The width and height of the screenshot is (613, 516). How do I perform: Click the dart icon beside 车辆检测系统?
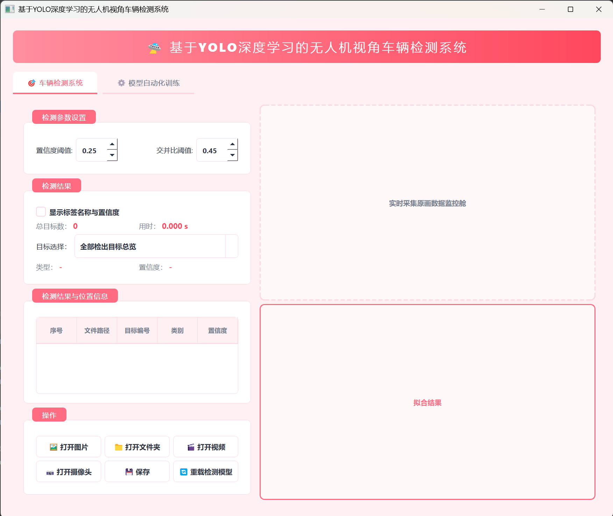pos(31,83)
